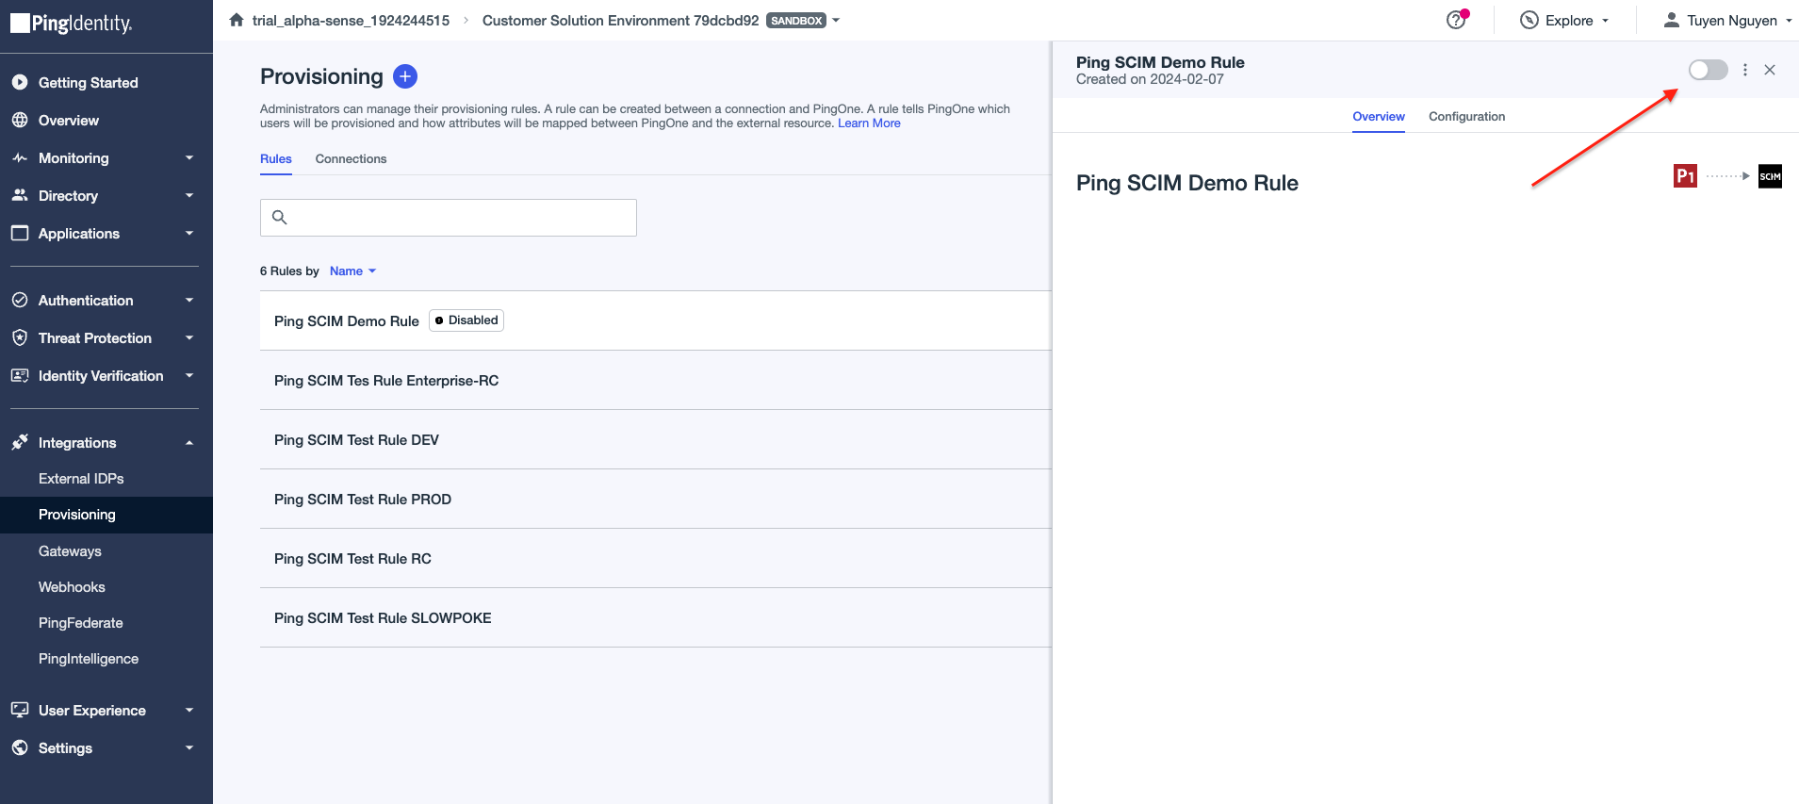Open the help question mark icon
Viewport: 1799px width, 804px height.
[1456, 20]
